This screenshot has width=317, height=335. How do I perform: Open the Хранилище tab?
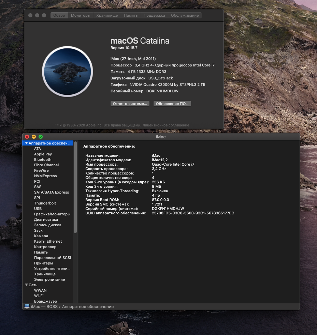pyautogui.click(x=107, y=15)
